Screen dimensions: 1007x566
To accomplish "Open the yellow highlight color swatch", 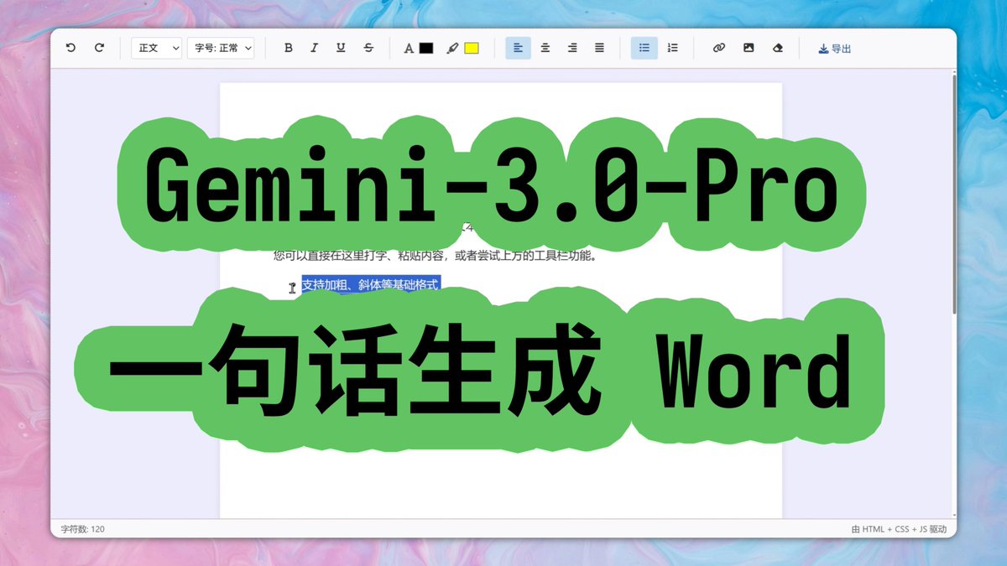I will (x=472, y=49).
